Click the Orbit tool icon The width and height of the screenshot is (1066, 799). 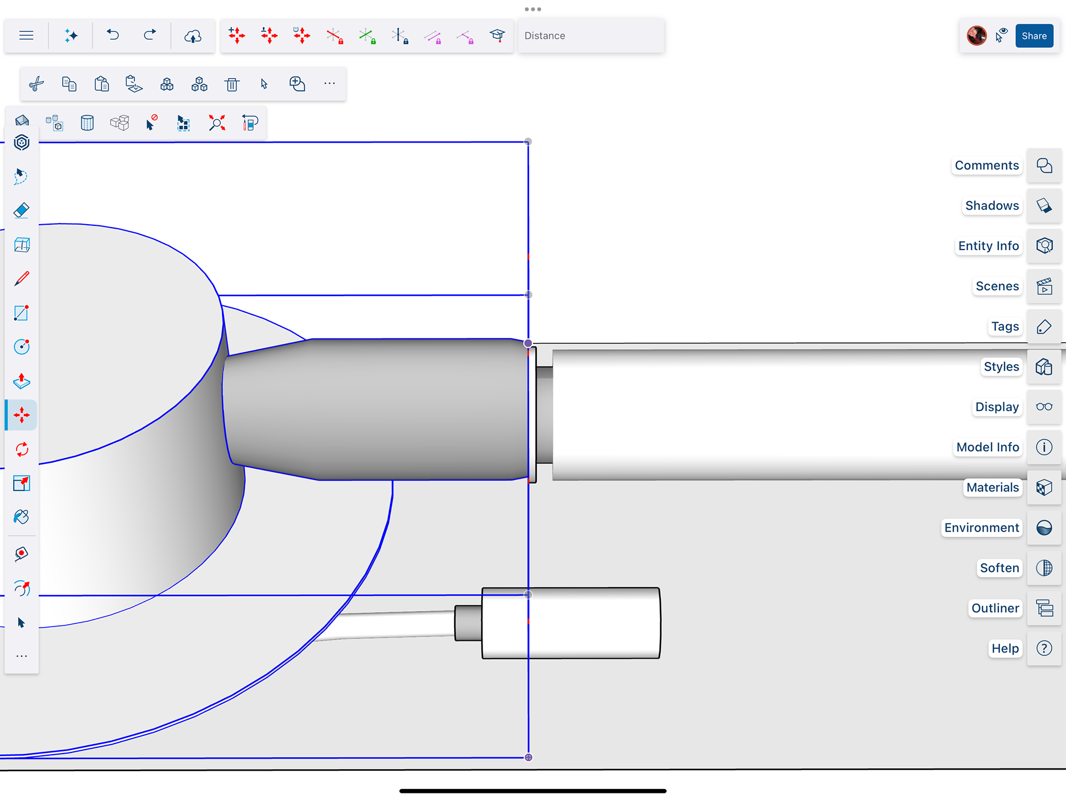point(21,588)
